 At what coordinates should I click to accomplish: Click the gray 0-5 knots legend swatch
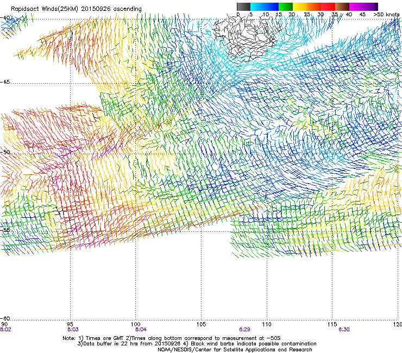point(243,7)
